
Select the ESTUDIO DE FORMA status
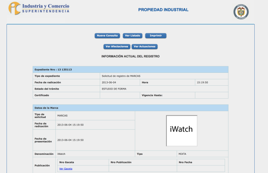114,89
